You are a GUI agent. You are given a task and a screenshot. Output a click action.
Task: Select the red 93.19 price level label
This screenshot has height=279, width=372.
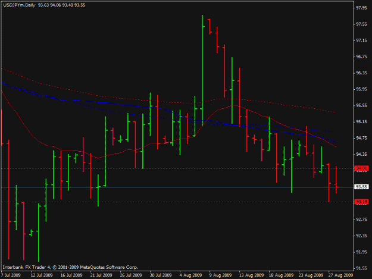pyautogui.click(x=361, y=202)
